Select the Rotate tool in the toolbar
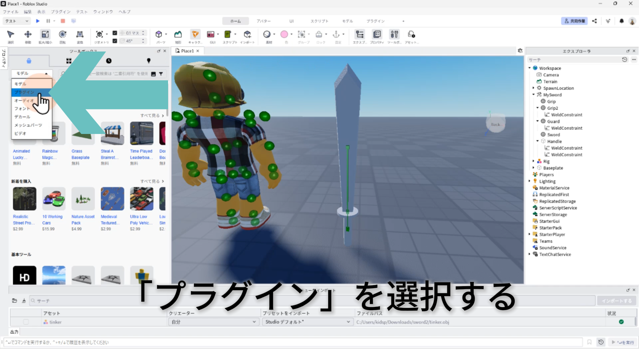This screenshot has height=359, width=639. tap(63, 34)
